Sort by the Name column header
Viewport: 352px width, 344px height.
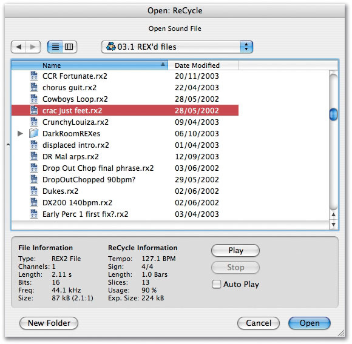(90, 65)
